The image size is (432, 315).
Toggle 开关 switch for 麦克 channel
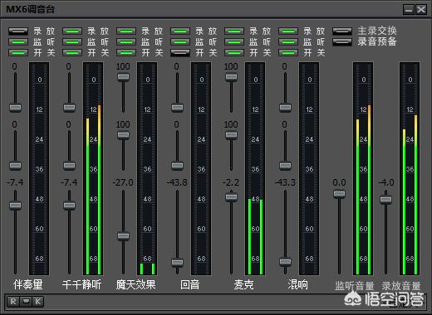tap(234, 52)
